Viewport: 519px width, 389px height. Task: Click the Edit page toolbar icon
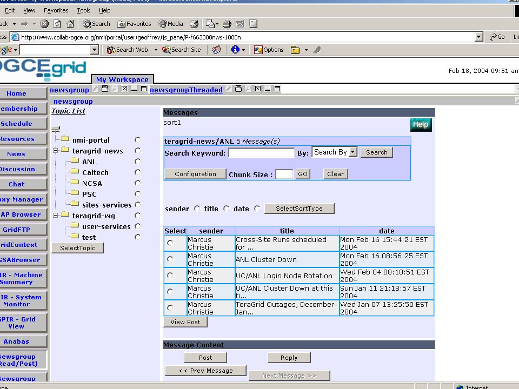pyautogui.click(x=240, y=24)
